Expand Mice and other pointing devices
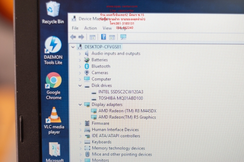The width and height of the screenshot is (244, 162). pyautogui.click(x=81, y=154)
